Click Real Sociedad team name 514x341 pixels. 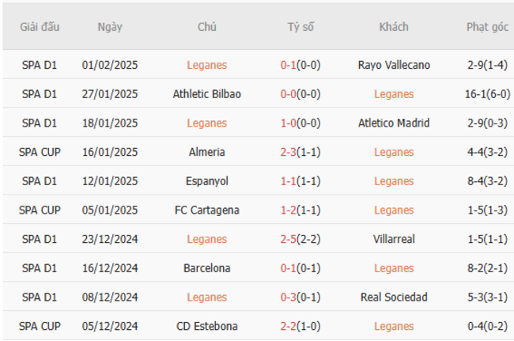(x=394, y=297)
